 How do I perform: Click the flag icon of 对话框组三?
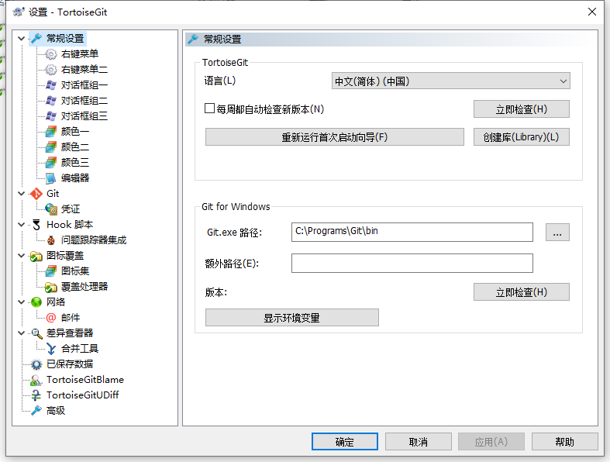[51, 116]
